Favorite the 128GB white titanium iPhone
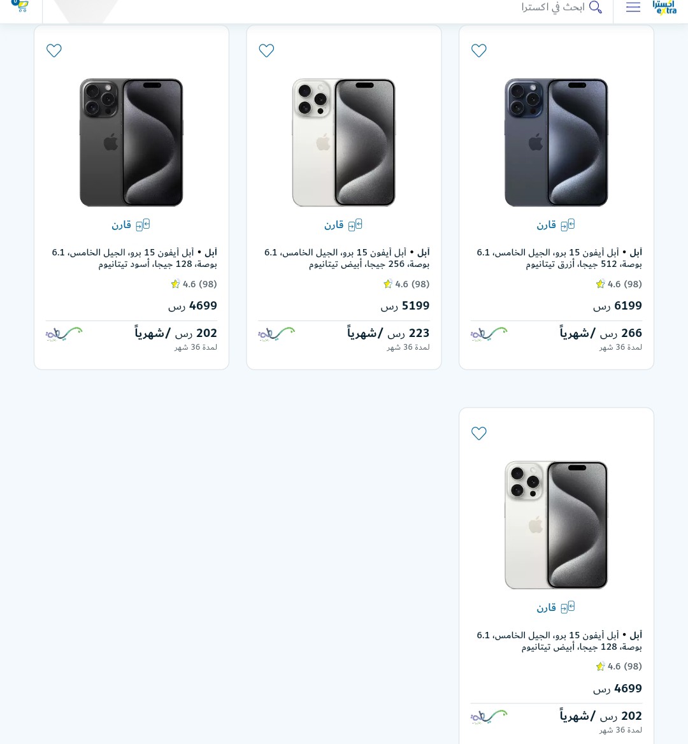The width and height of the screenshot is (688, 744). click(x=479, y=433)
